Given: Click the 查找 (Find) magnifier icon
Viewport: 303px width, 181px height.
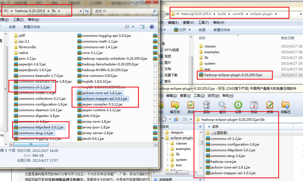Looking at the screenshot, I should 222,105.
